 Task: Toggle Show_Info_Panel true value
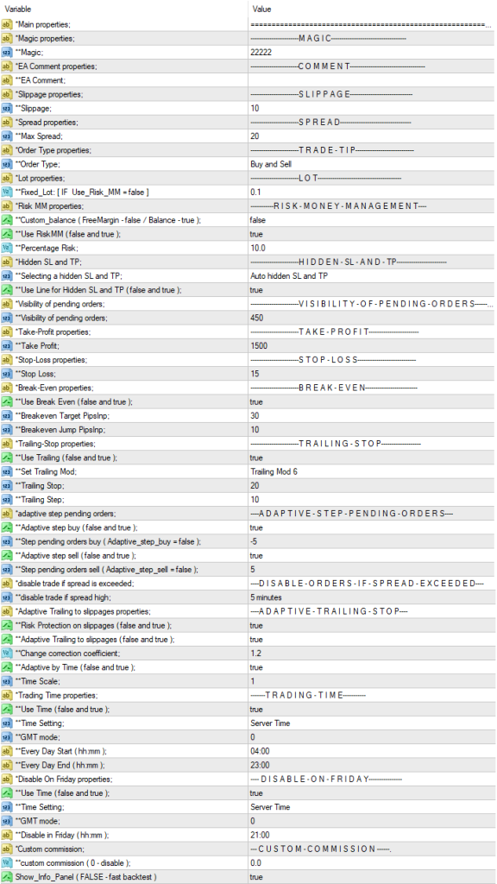point(372,877)
